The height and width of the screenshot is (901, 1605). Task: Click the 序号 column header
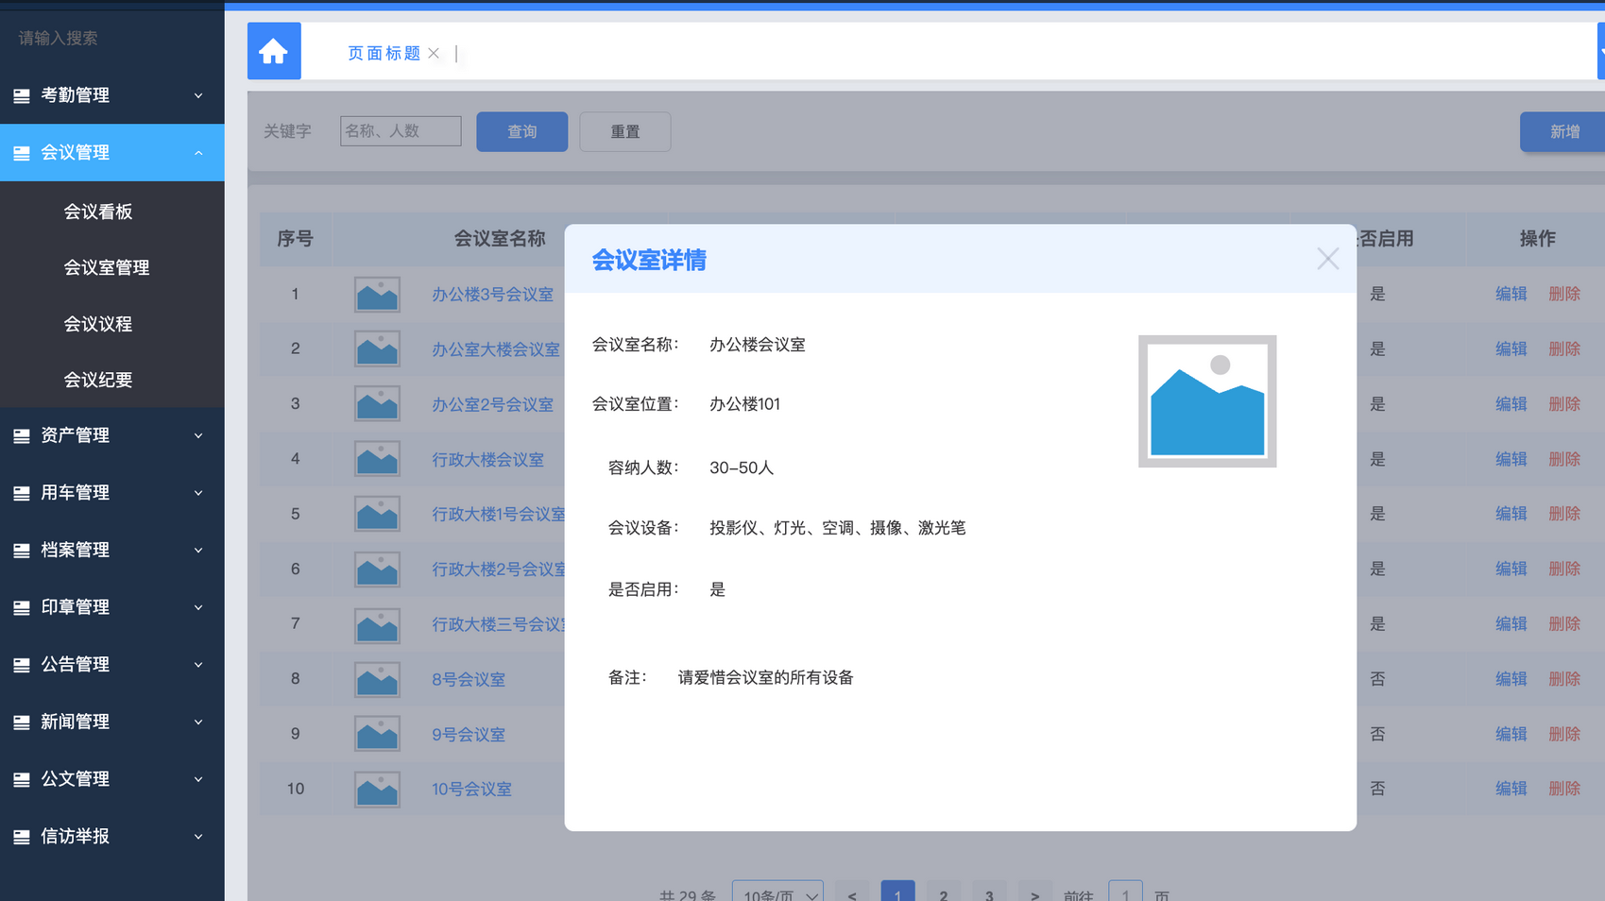pyautogui.click(x=295, y=239)
